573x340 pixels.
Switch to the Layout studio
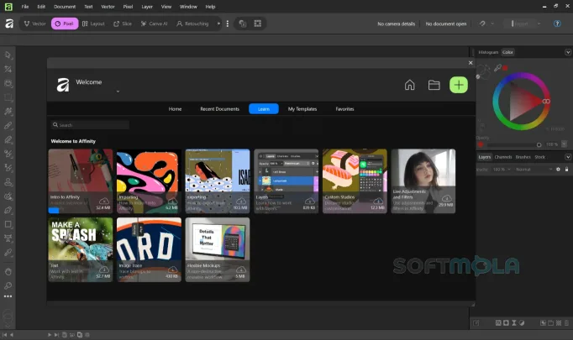click(x=93, y=24)
